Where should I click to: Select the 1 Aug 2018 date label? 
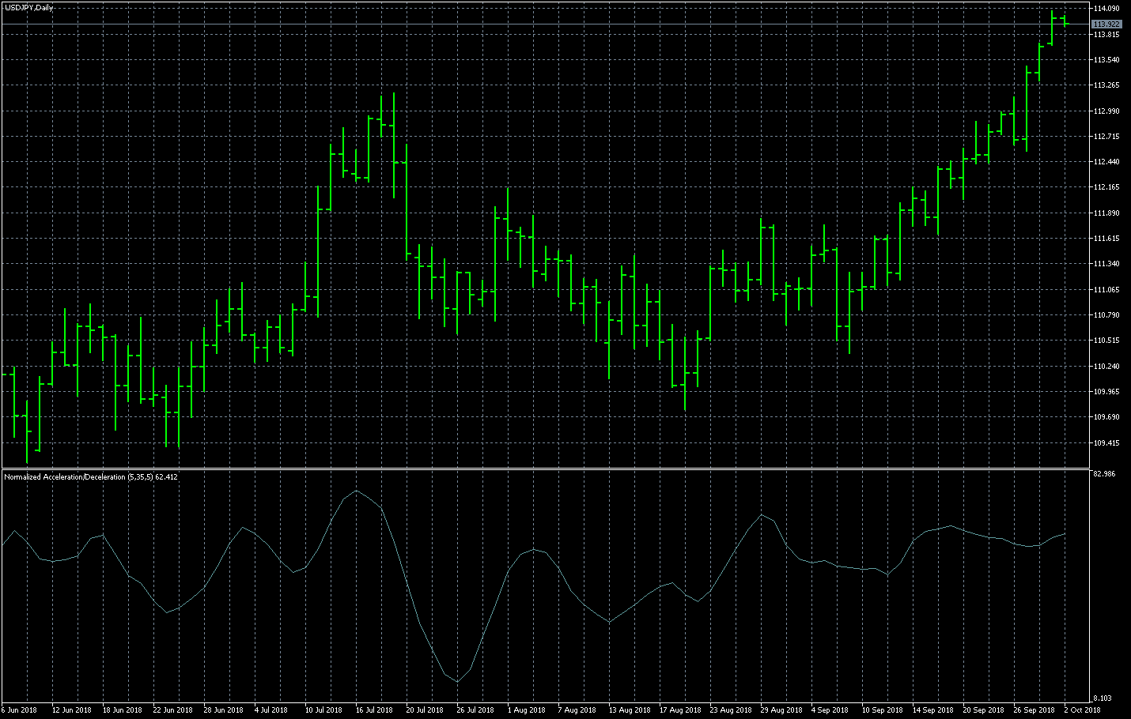click(x=527, y=710)
